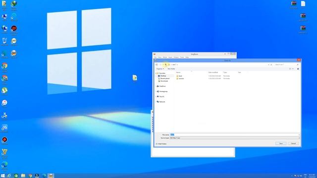Screen dimensions: 317x178
Task: Open Google Chrome from taskbar
Action: tap(30, 176)
